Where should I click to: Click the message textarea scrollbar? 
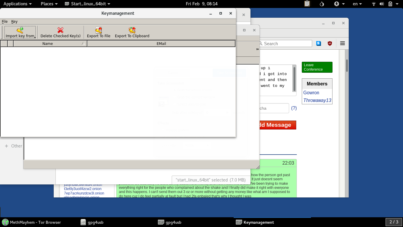coord(294,78)
